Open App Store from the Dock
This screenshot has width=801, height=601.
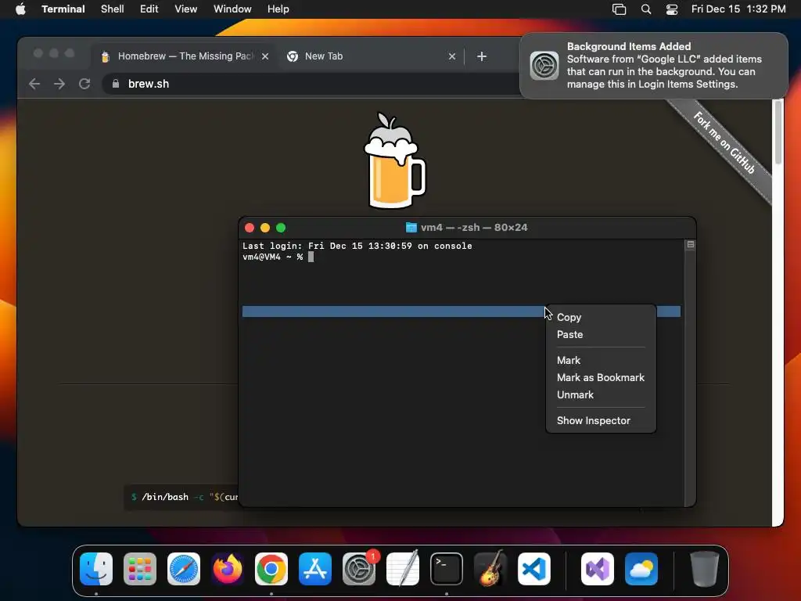(315, 568)
